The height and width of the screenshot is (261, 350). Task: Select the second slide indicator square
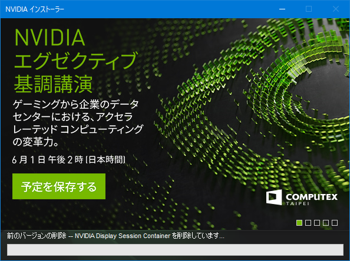(308, 223)
